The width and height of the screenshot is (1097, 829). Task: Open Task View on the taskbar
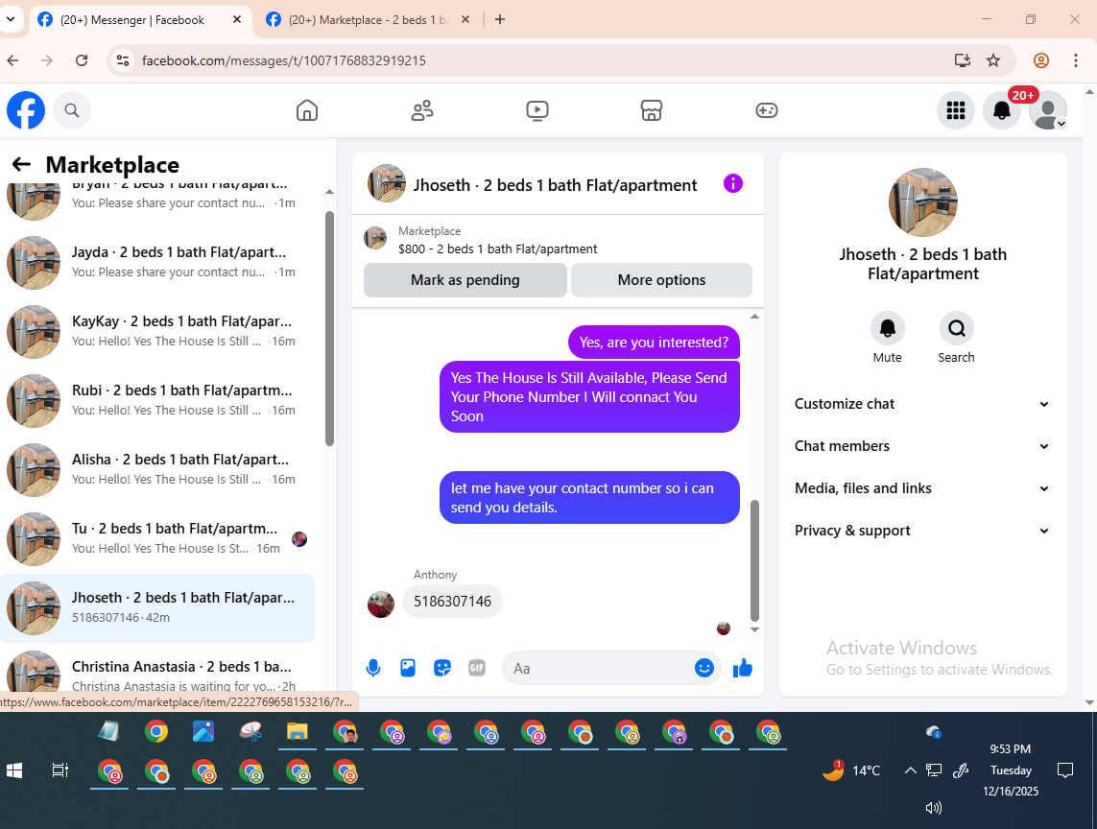[60, 770]
